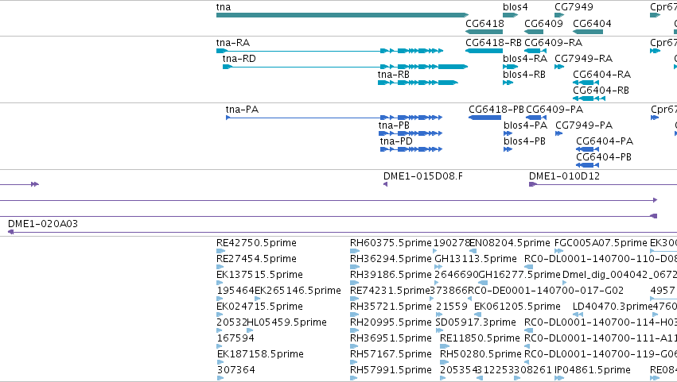Select the blos4-RA transcript
677x382 pixels.
[511, 67]
